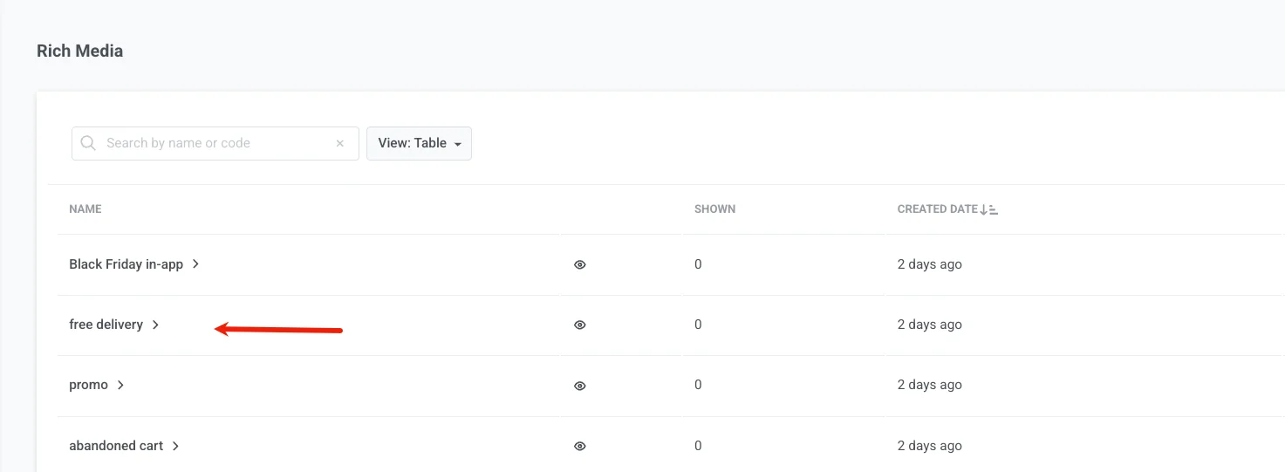Preview abandoned cart via eye icon
The image size is (1285, 472).
coord(580,446)
